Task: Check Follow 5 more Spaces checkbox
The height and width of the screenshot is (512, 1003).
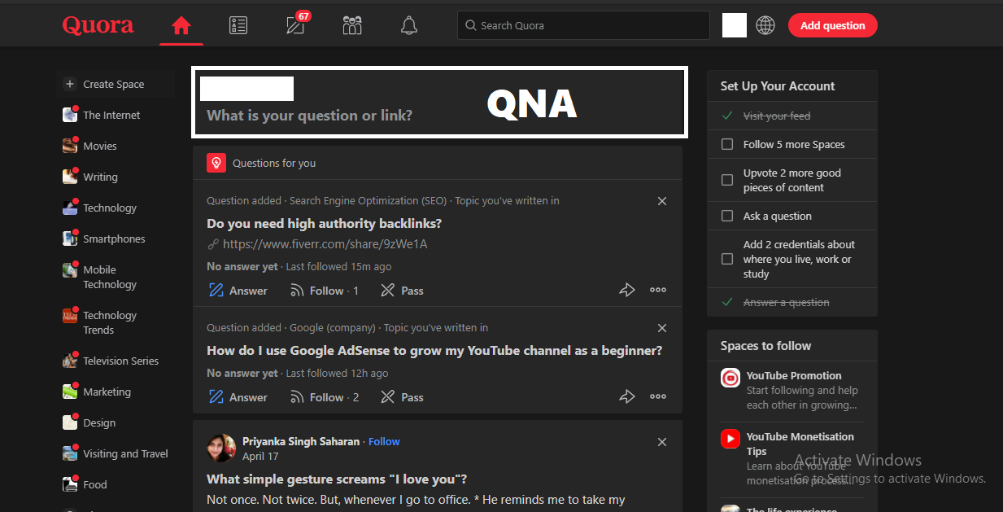Action: [x=727, y=144]
